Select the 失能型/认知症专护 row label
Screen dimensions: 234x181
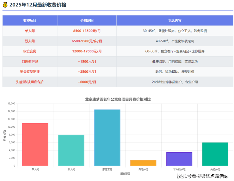point(30,82)
